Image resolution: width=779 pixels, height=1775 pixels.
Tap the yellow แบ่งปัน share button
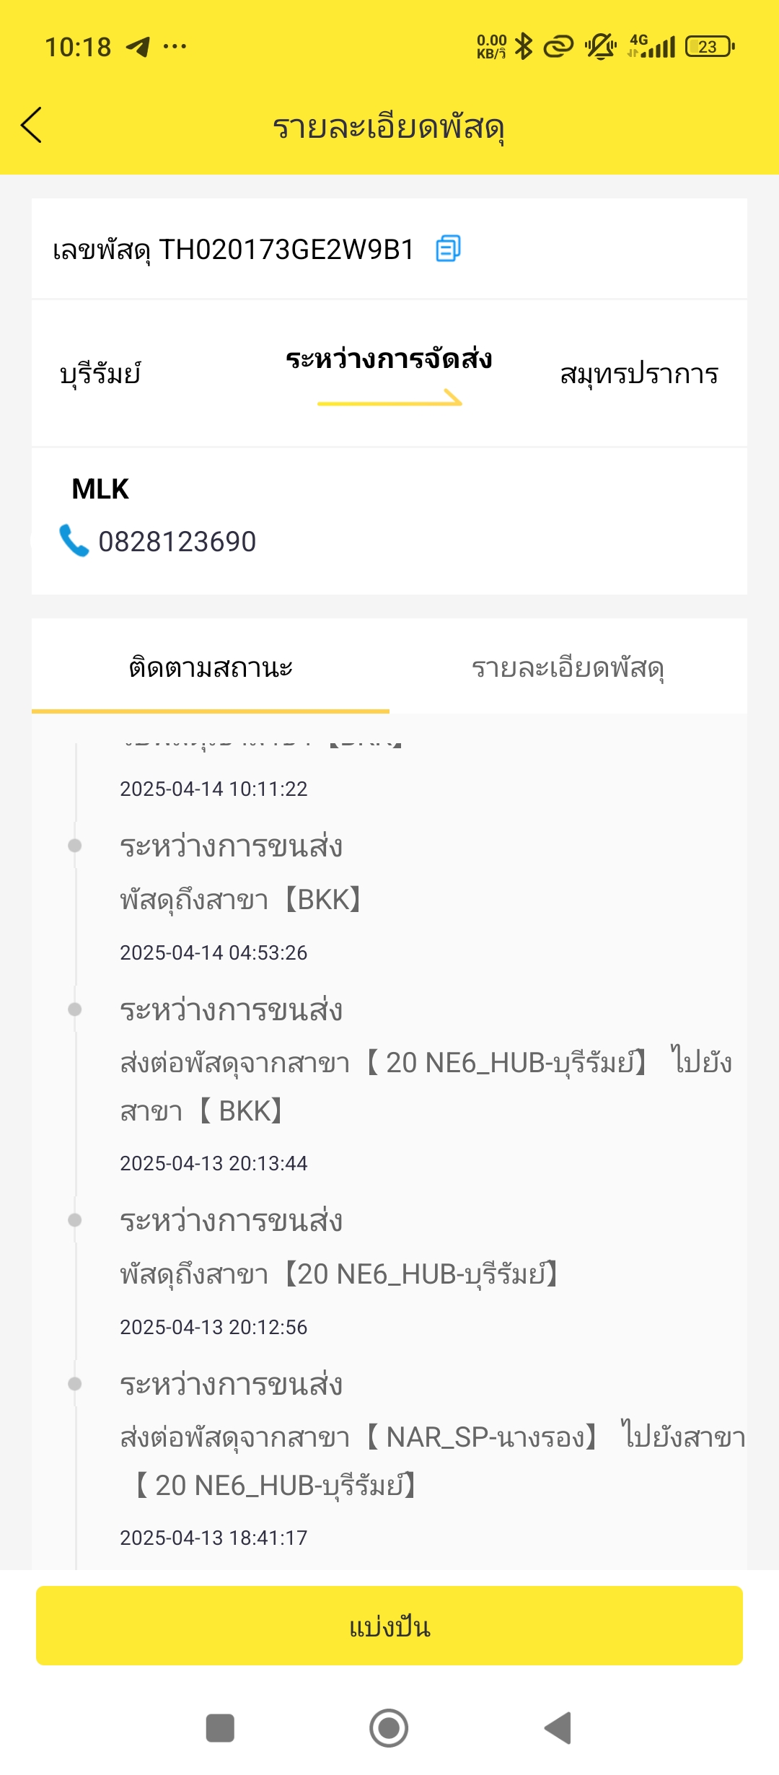click(x=389, y=1626)
